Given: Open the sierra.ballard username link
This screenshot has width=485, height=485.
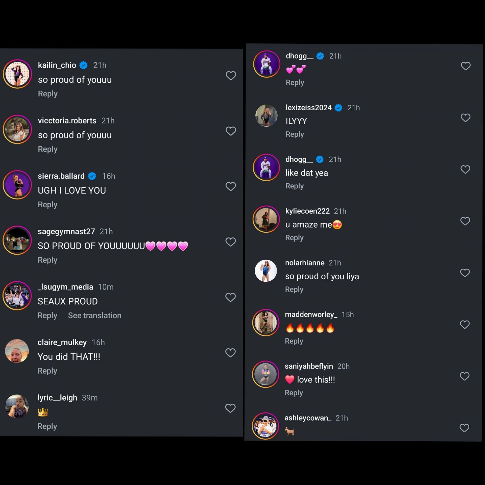Looking at the screenshot, I should pyautogui.click(x=61, y=176).
